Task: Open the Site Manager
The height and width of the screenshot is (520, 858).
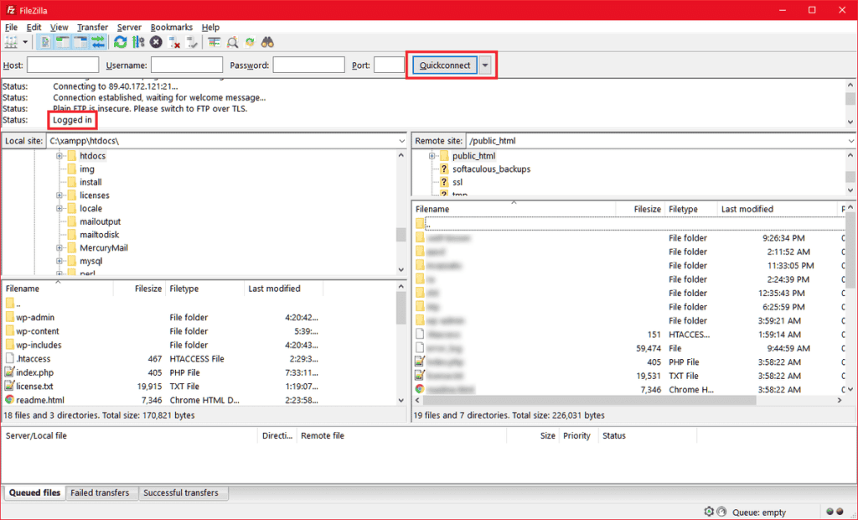Action: coord(8,42)
